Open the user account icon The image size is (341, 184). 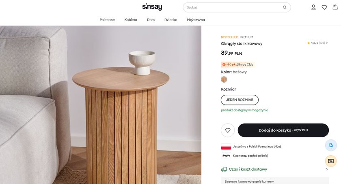[x=313, y=7]
